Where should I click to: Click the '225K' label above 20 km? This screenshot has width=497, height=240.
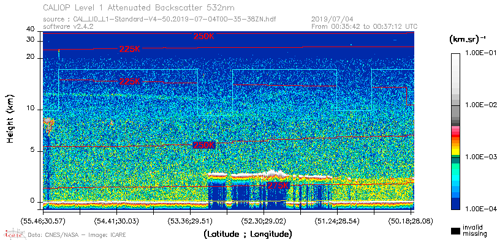(x=130, y=49)
